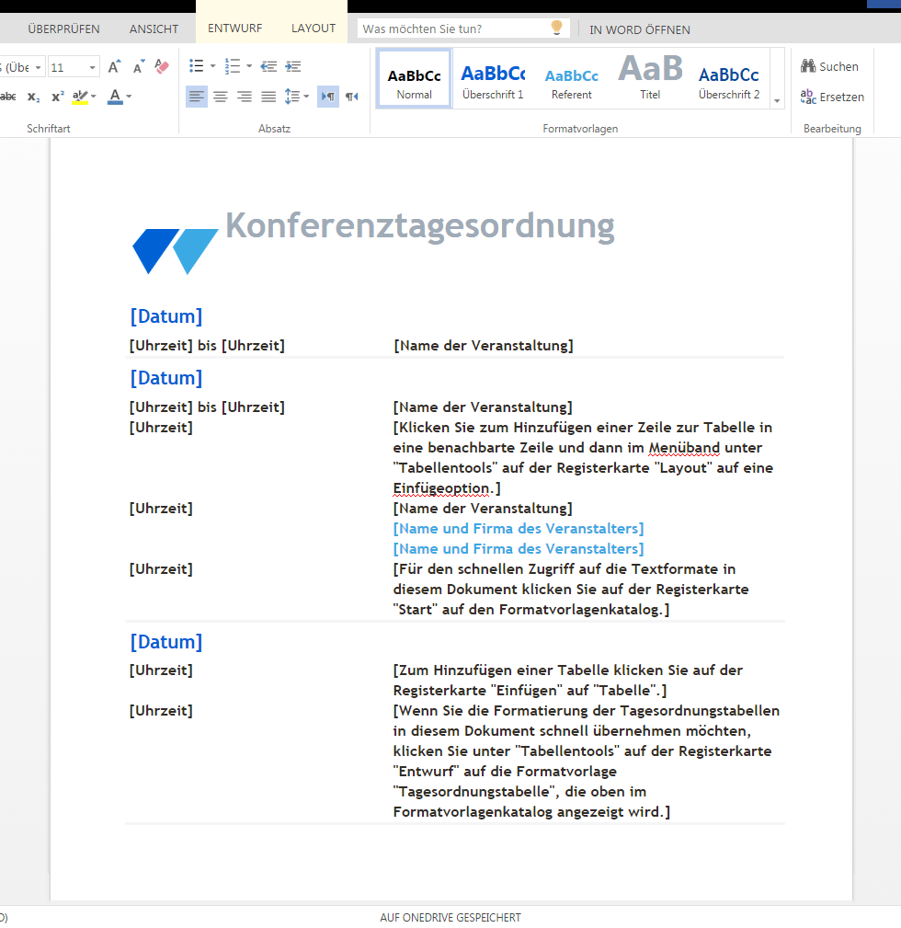Image resolution: width=901 pixels, height=928 pixels.
Task: Align text to the right
Action: pyautogui.click(x=245, y=97)
